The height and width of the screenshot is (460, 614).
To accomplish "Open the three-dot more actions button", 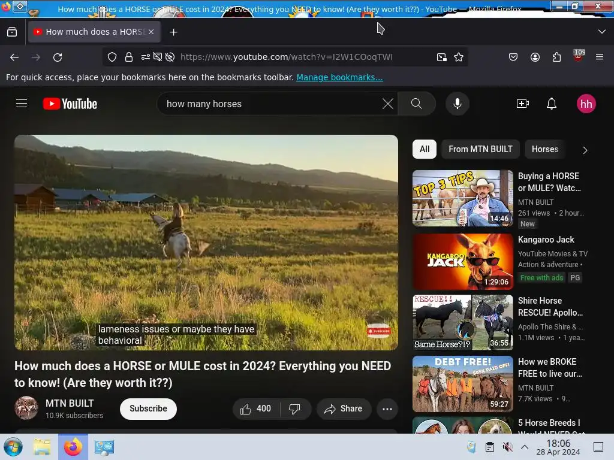I will coord(387,408).
